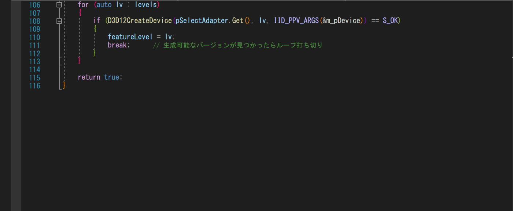Click the return keyword on line 115
The height and width of the screenshot is (211, 513).
tap(89, 77)
